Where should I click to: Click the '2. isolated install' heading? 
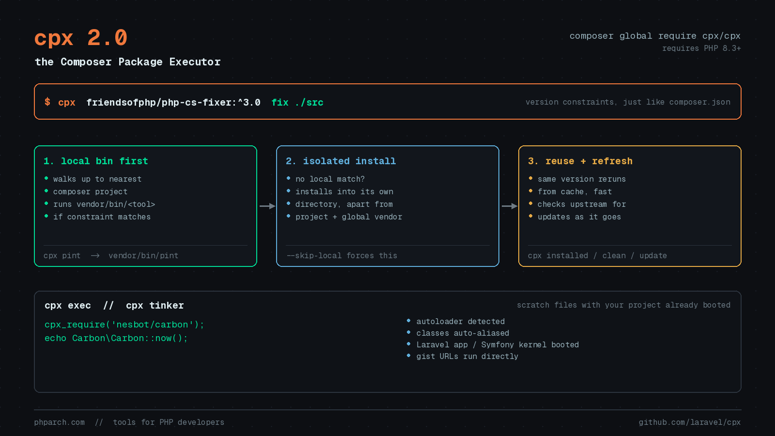point(341,161)
